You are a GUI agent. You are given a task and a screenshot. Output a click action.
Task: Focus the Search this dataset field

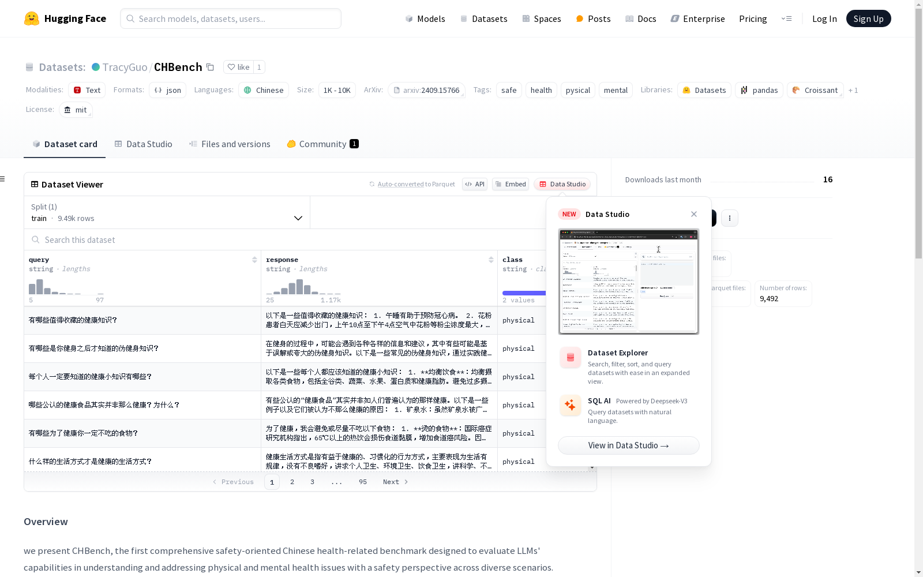coord(285,239)
